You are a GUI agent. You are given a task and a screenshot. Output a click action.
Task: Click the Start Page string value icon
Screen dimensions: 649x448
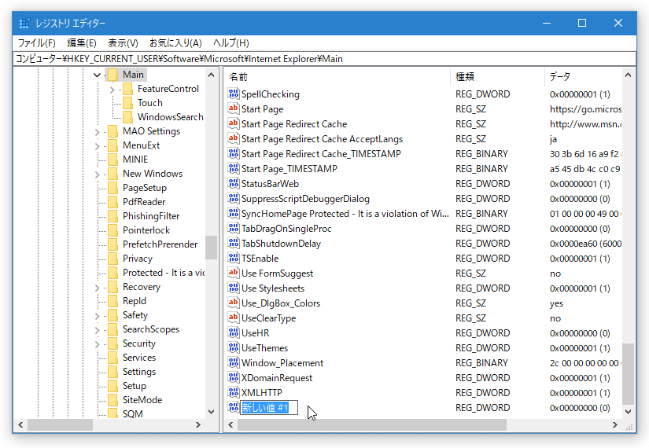tap(234, 108)
